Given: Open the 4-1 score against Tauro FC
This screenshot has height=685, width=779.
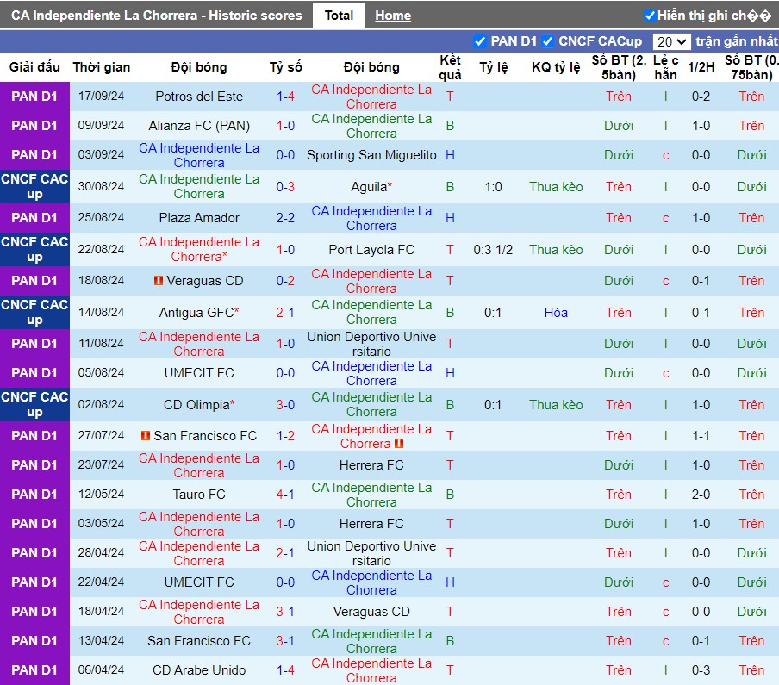Looking at the screenshot, I should [x=286, y=495].
